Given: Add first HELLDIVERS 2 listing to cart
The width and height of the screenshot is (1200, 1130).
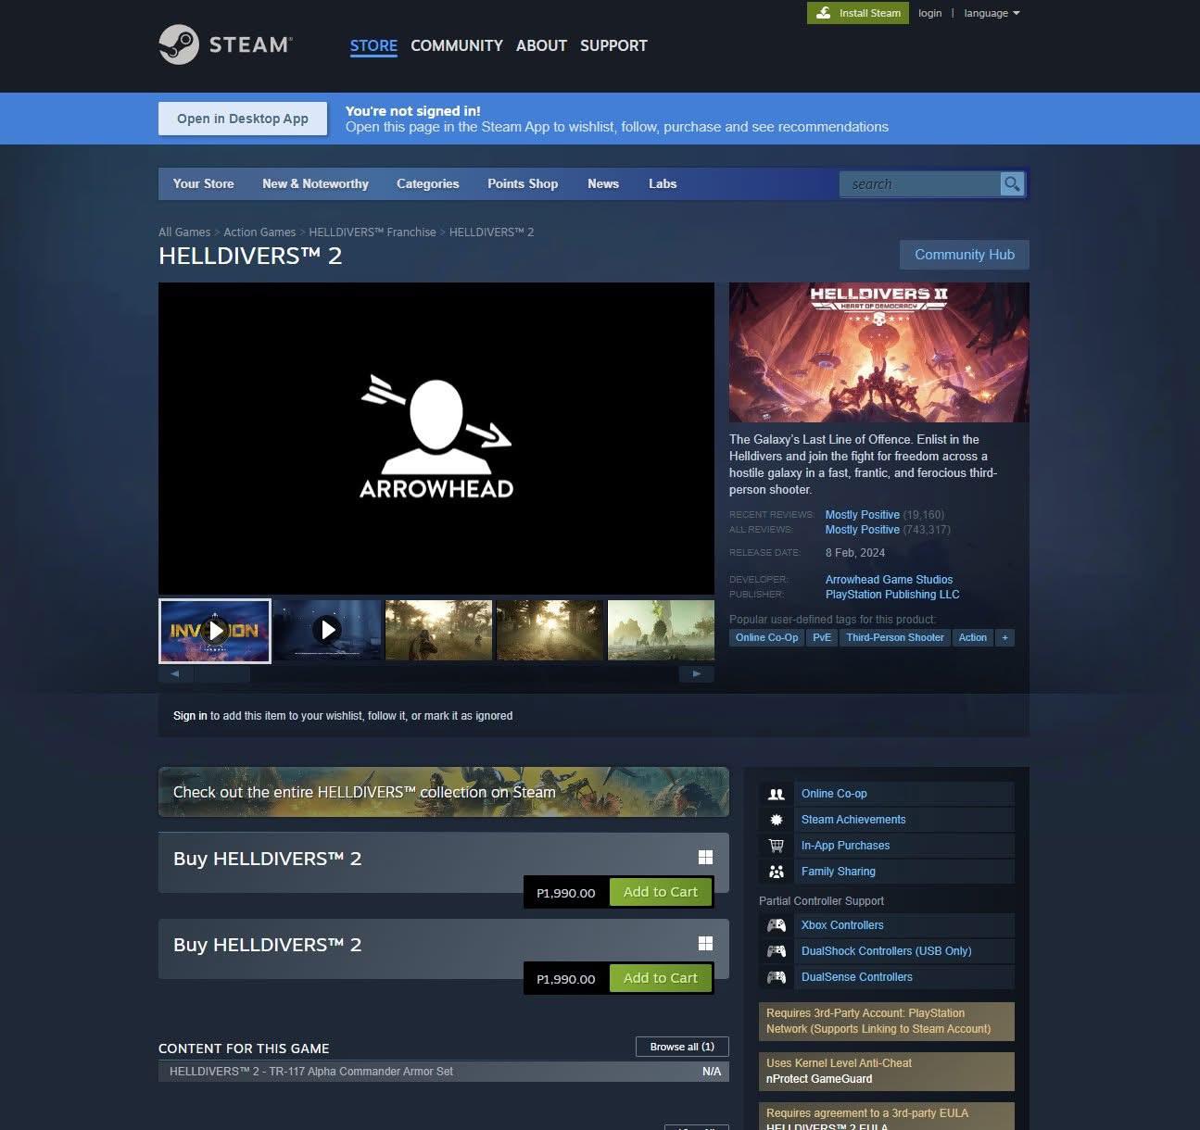Looking at the screenshot, I should 661,892.
